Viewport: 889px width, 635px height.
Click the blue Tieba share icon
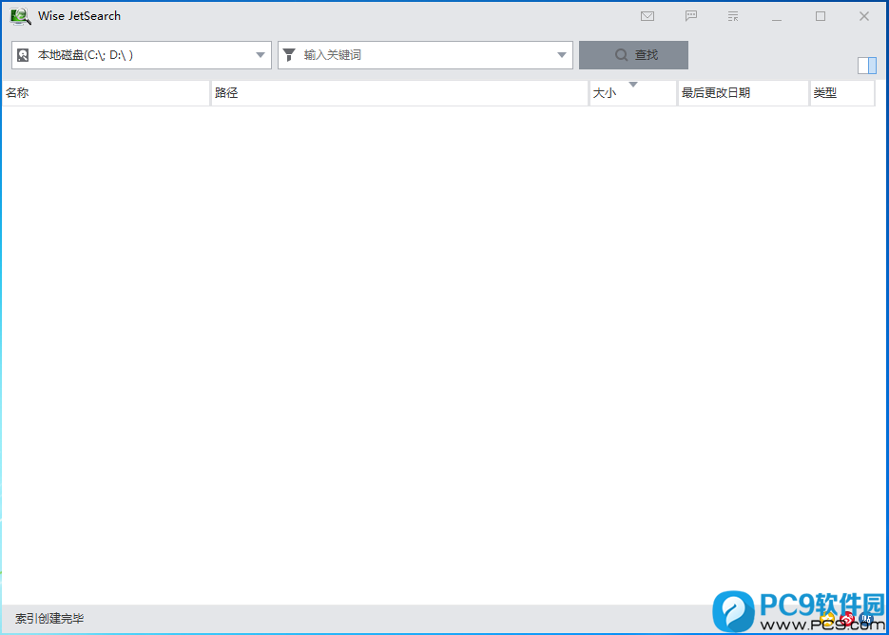pyautogui.click(x=866, y=619)
